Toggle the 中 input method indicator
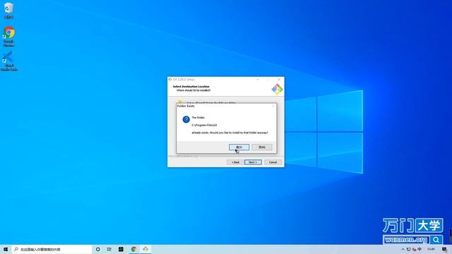Image resolution: width=452 pixels, height=254 pixels. click(x=420, y=249)
